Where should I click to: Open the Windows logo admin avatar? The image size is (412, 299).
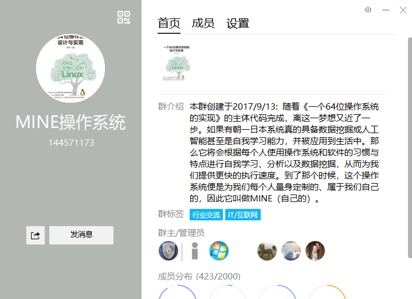coord(219,251)
